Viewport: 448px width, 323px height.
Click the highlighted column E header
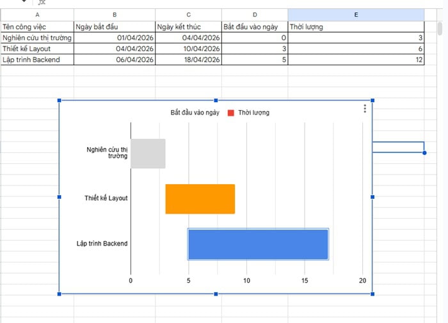click(356, 15)
